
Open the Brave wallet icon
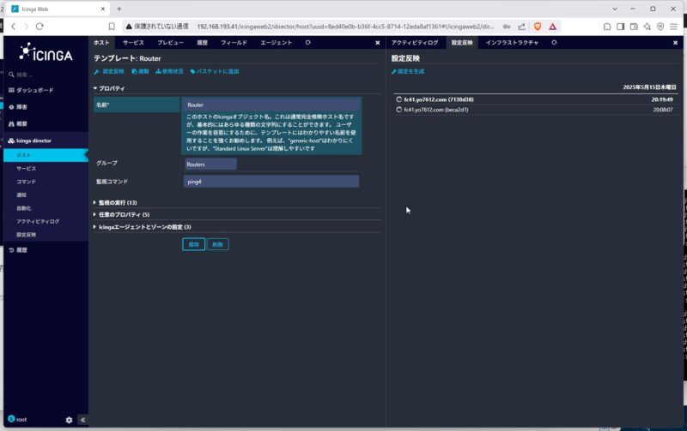click(x=634, y=27)
